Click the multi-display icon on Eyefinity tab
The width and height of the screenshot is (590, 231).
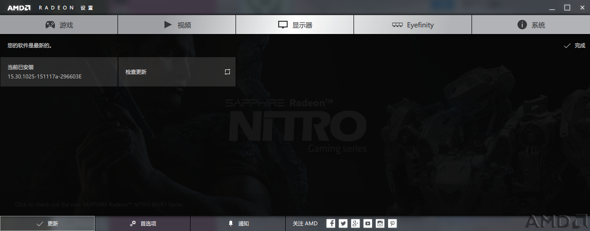[397, 25]
